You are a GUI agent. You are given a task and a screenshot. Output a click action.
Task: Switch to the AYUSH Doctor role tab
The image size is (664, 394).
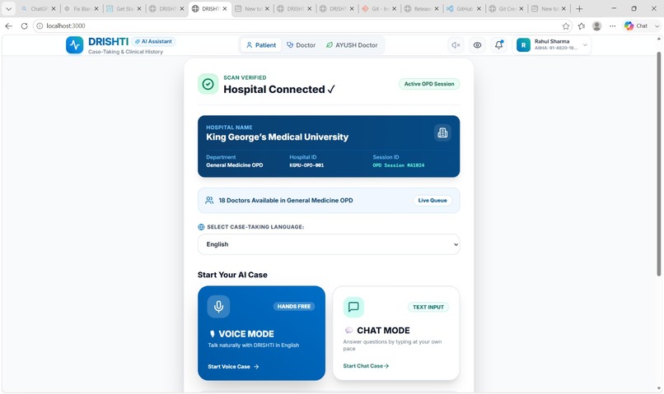click(x=352, y=44)
